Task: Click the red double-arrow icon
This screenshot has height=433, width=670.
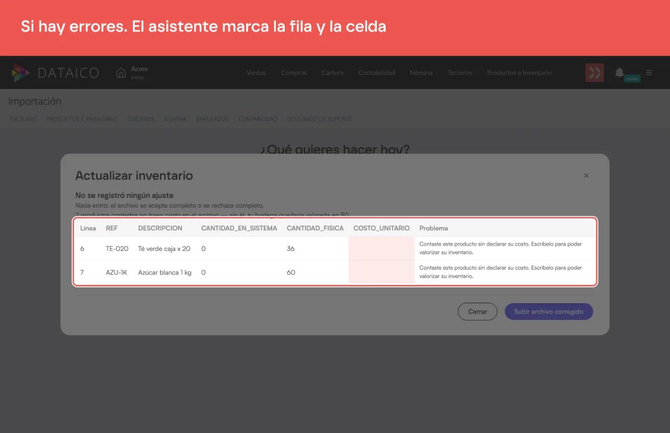Action: tap(595, 73)
